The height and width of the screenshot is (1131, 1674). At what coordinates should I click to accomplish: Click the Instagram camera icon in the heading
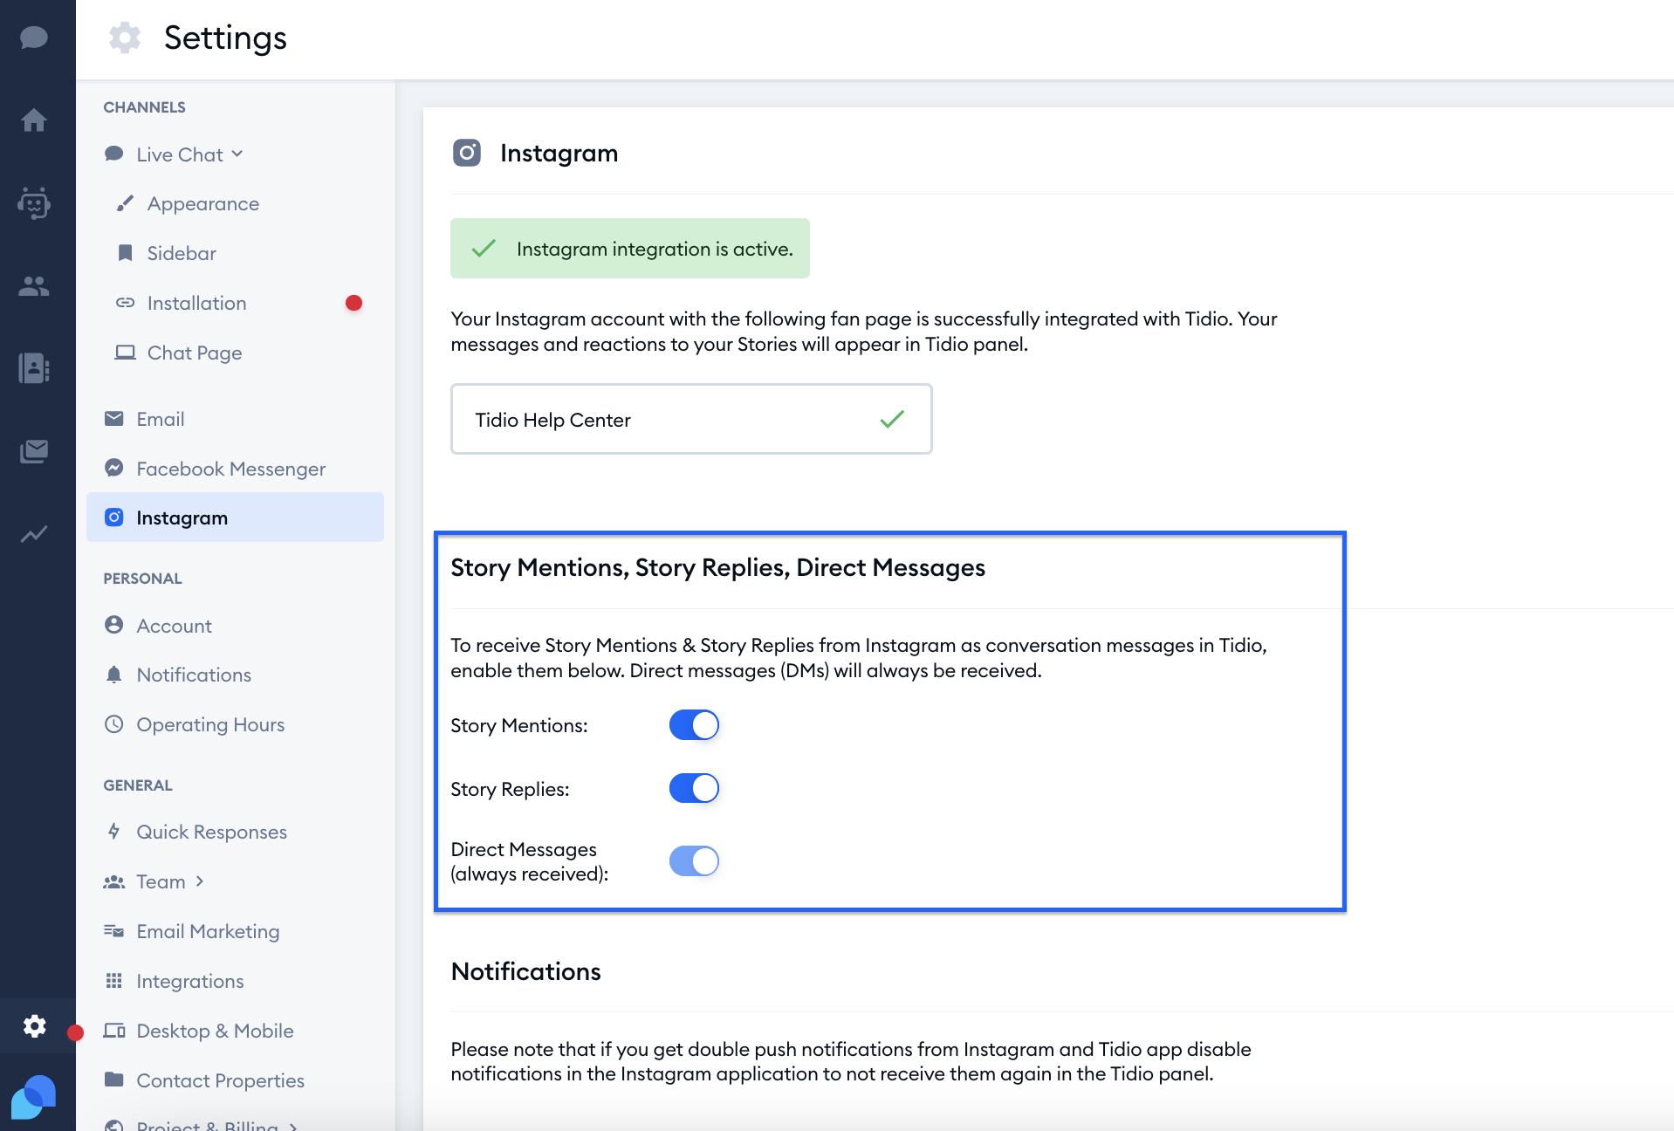(467, 153)
